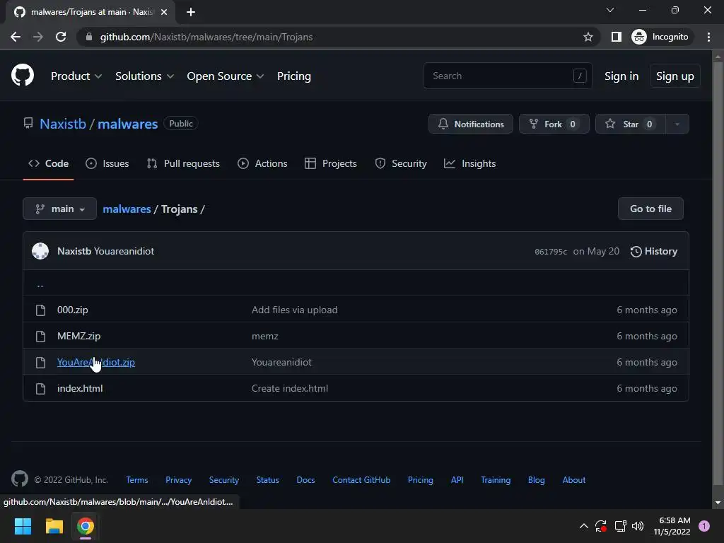Viewport: 724px width, 543px height.
Task: Reload the page with refresh icon
Action: (x=61, y=37)
